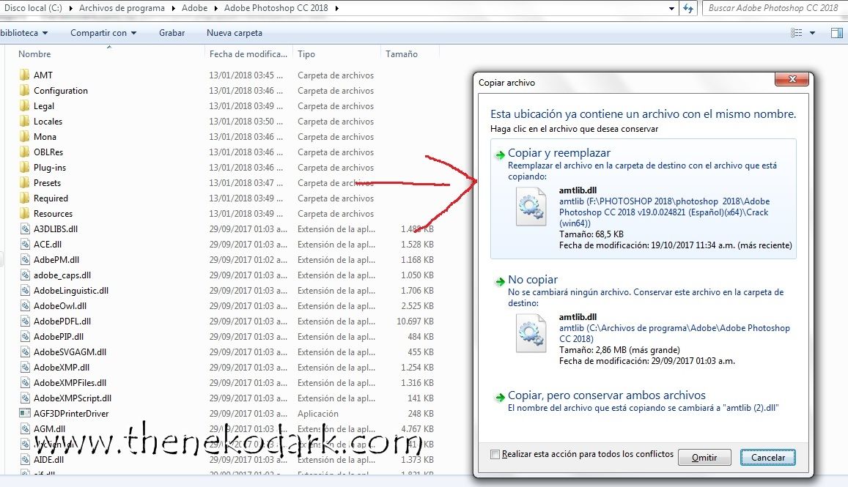The image size is (848, 487).
Task: Click the AdbePM.dll file icon
Action: click(25, 259)
